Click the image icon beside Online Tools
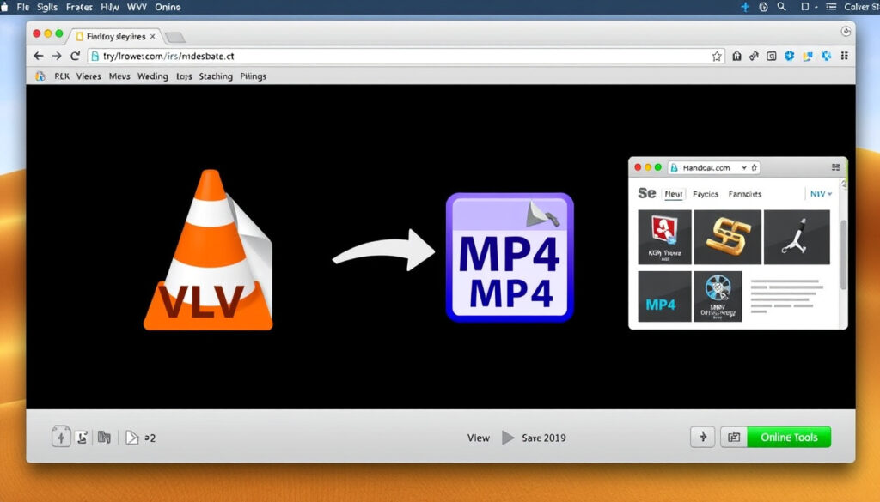This screenshot has height=502, width=880. click(x=734, y=437)
